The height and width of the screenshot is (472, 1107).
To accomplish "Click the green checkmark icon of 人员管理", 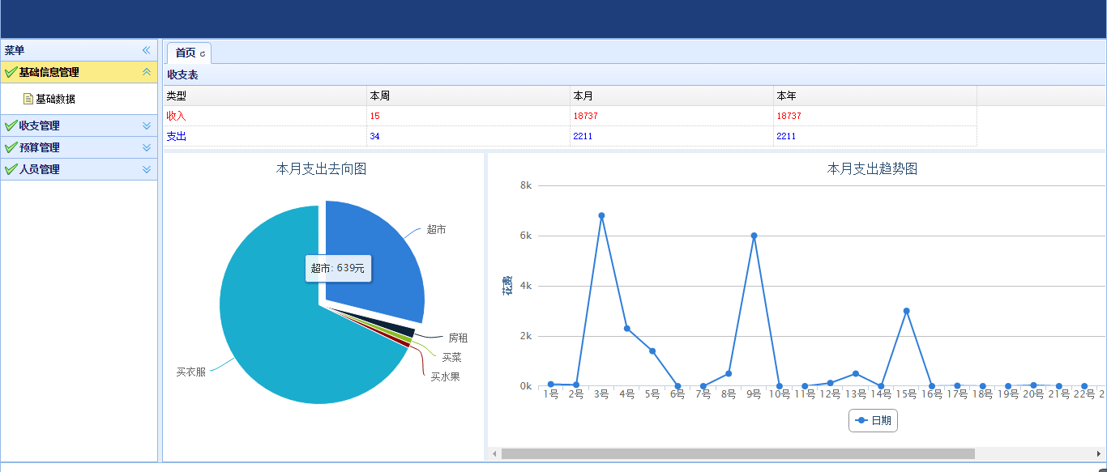I will click(x=11, y=170).
